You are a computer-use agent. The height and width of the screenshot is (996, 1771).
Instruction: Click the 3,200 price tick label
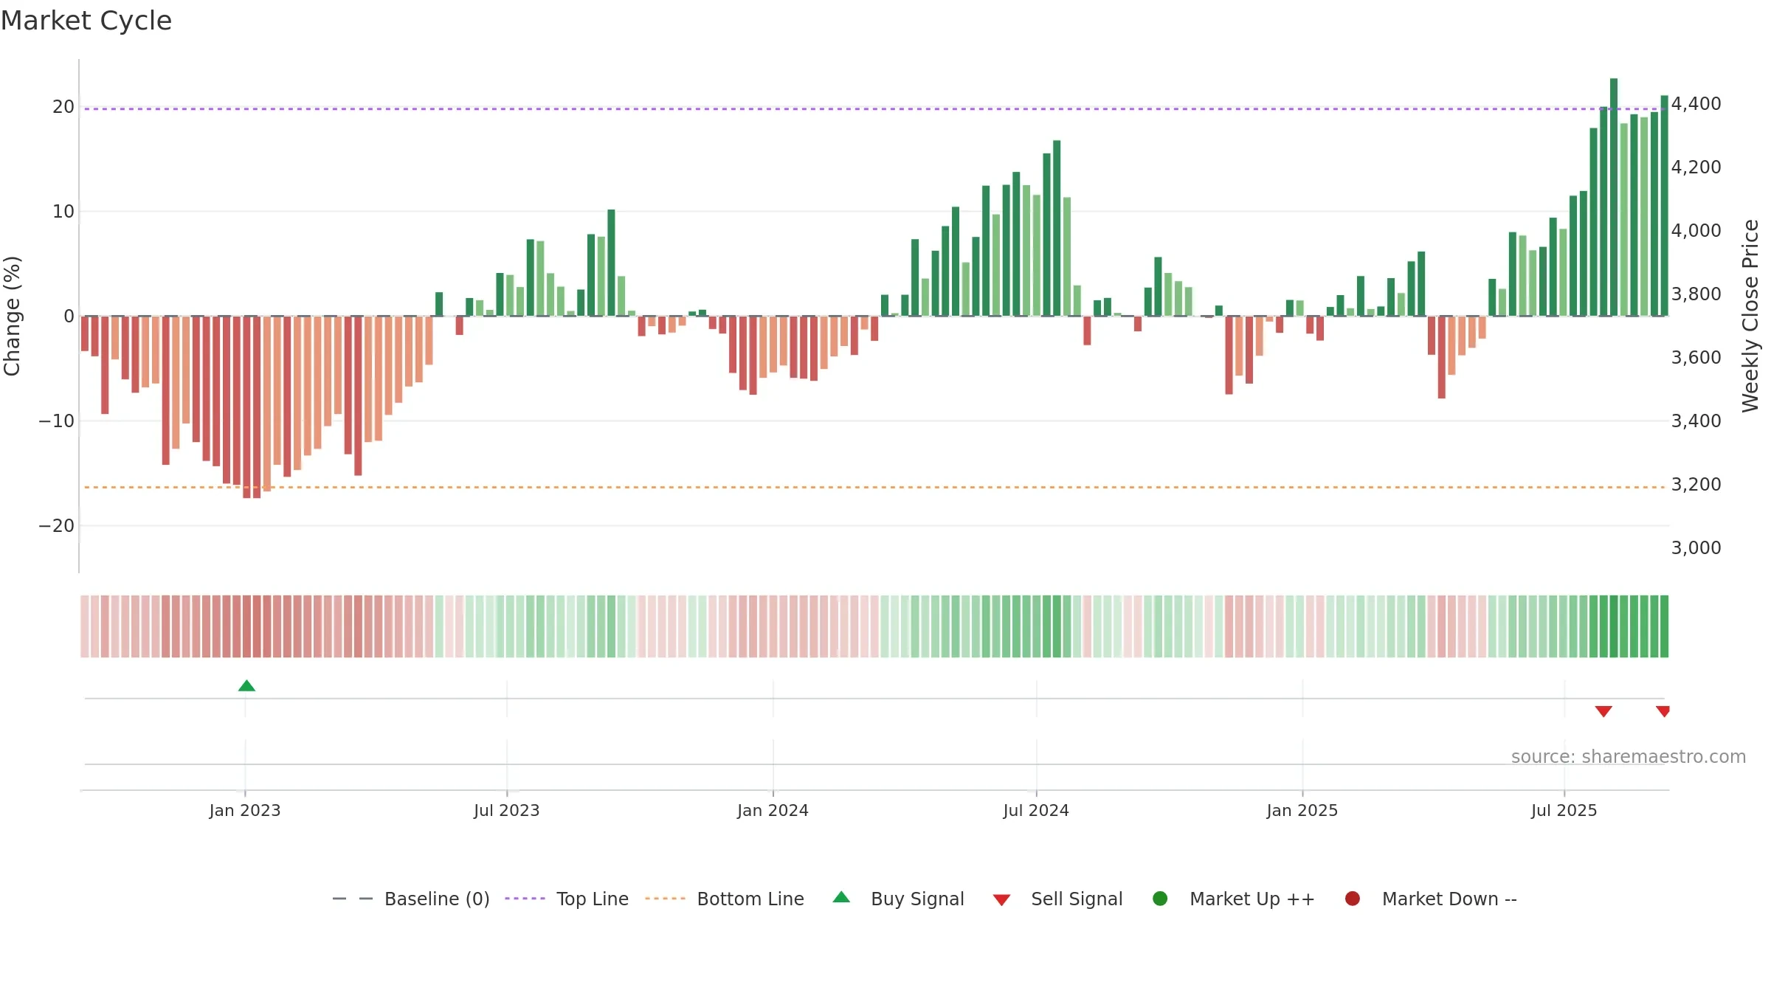(1696, 484)
